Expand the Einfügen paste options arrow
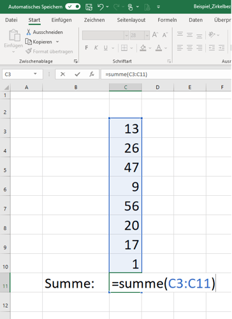The height and width of the screenshot is (319, 232). [x=13, y=52]
